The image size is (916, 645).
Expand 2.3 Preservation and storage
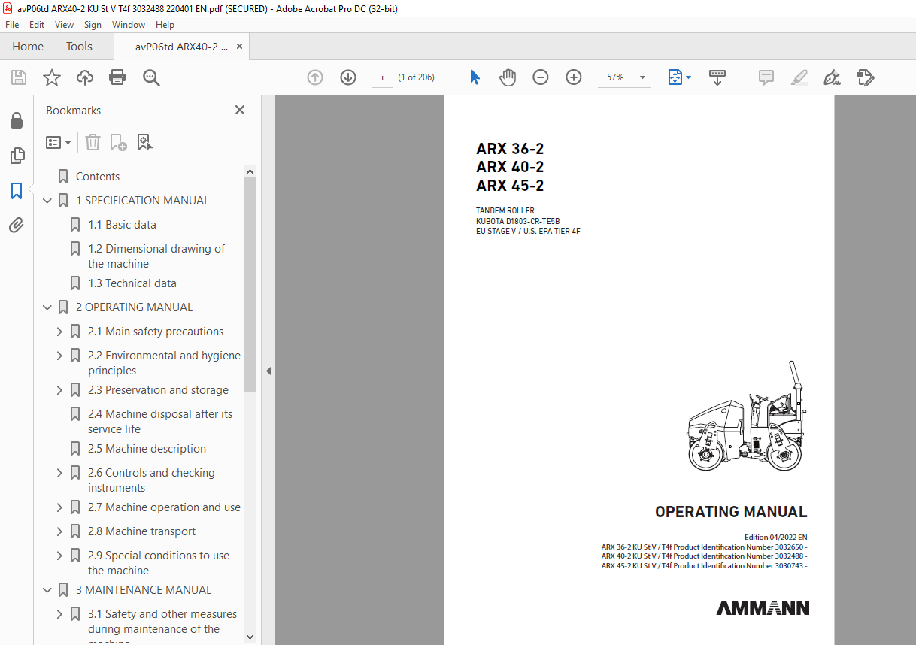point(59,390)
